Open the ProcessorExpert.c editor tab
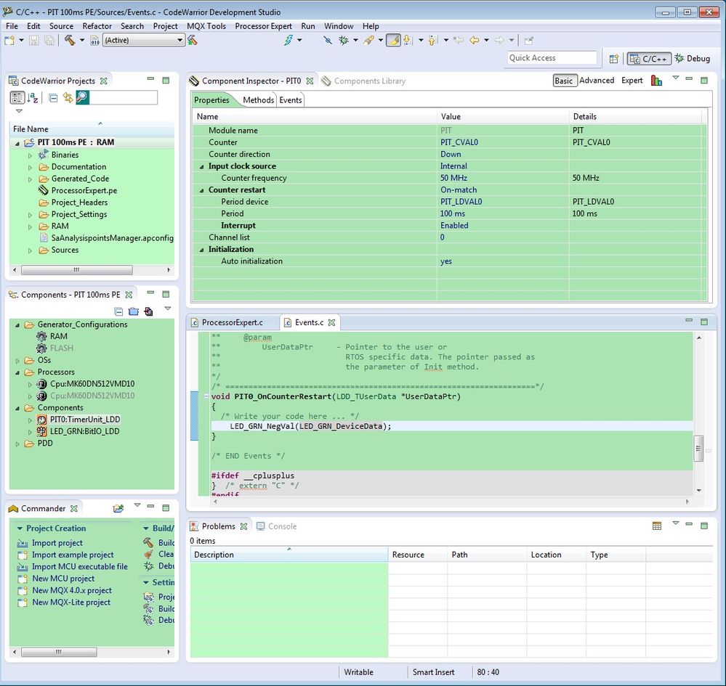Screen dimensions: 726x686 233,322
